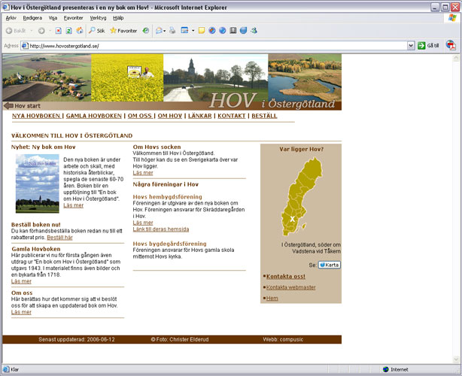The width and height of the screenshot is (462, 376).
Task: Click the page icon in address bar
Action: click(x=26, y=46)
